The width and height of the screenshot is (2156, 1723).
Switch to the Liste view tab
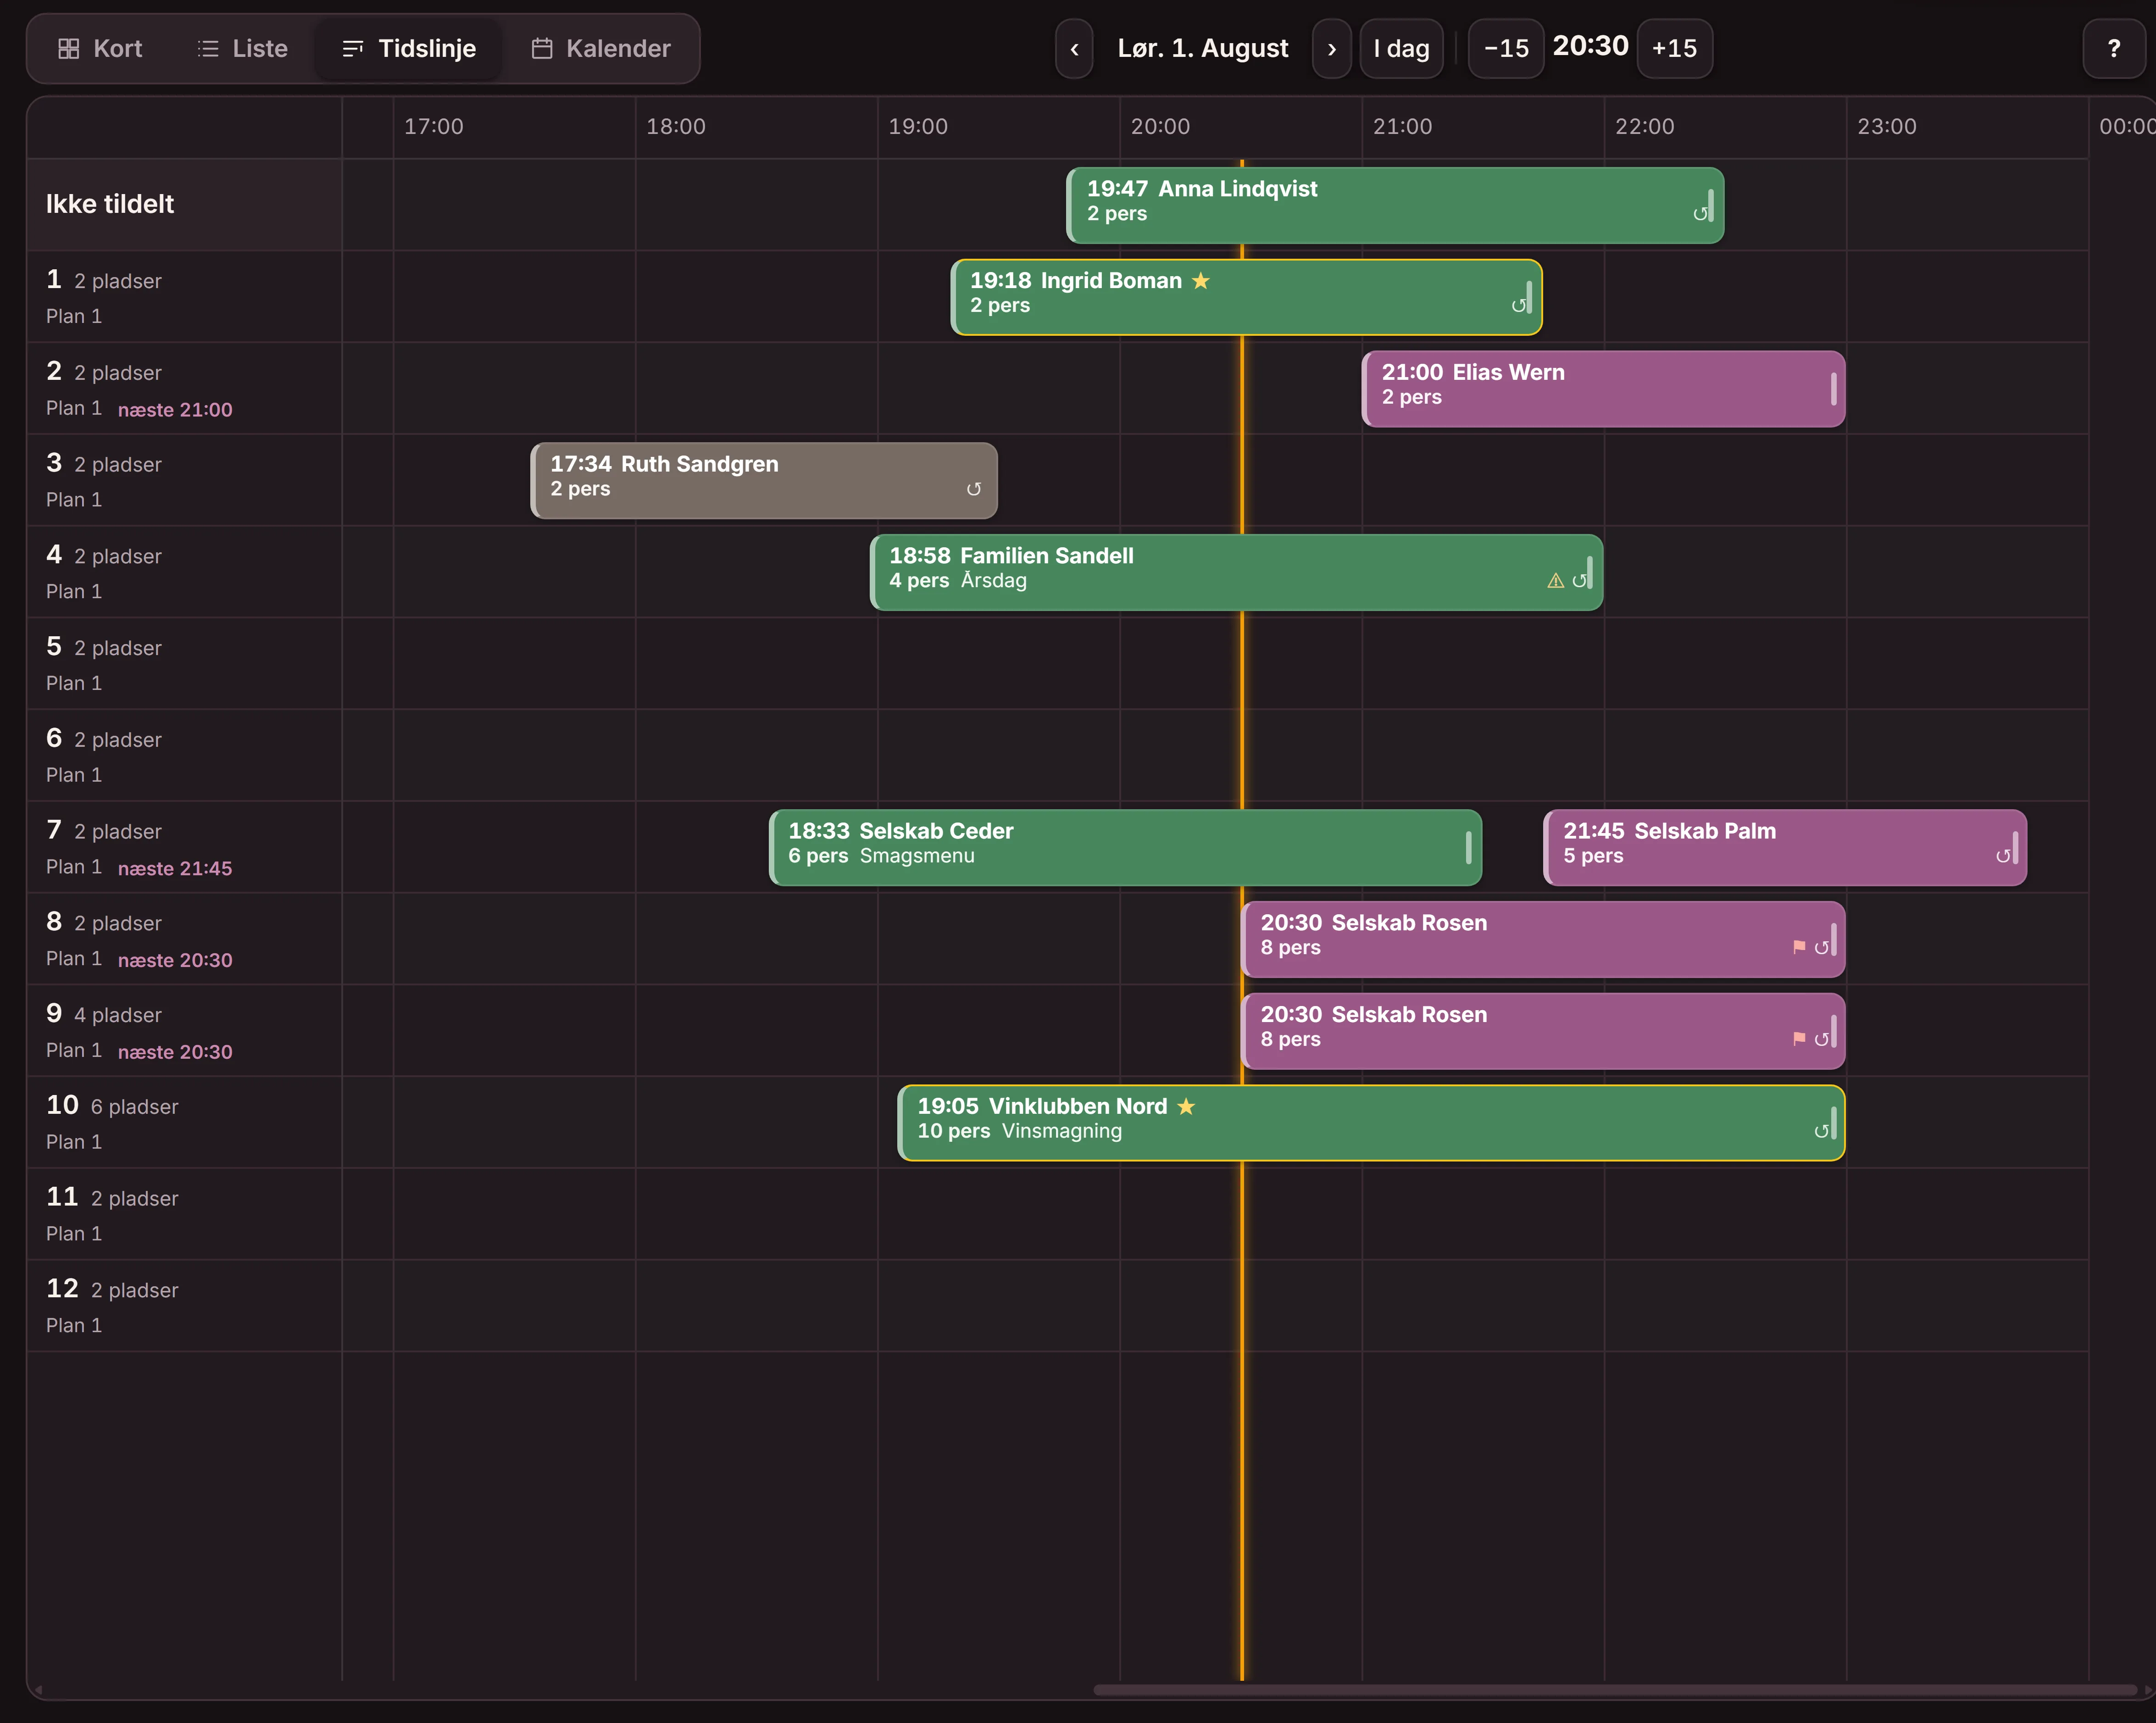coord(242,48)
